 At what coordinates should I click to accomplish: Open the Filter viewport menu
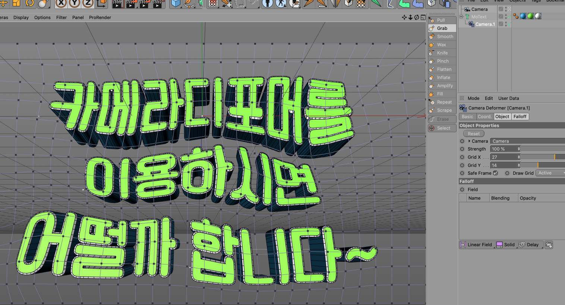coord(61,18)
